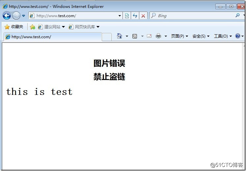
Task: Click the 图片错误 禁止盗链 image
Action: click(x=109, y=70)
